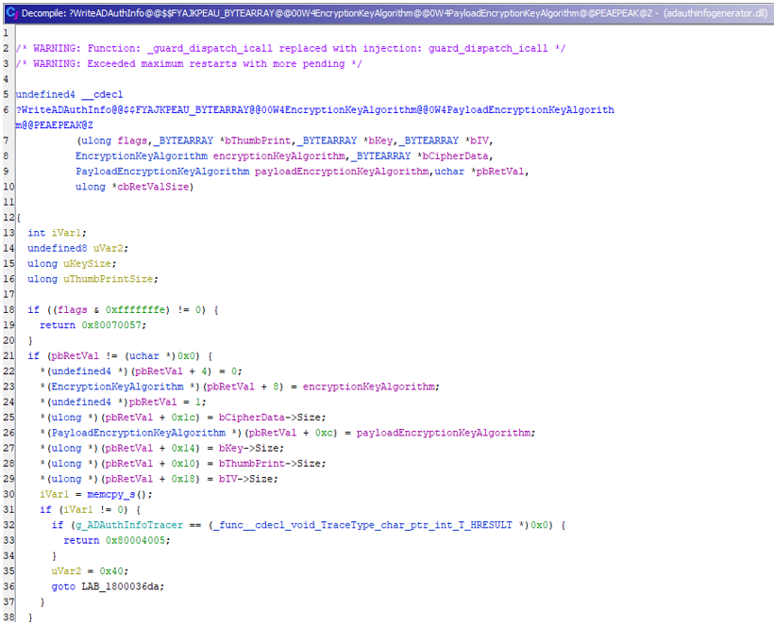Click line number 38 in the gutter

(x=8, y=617)
